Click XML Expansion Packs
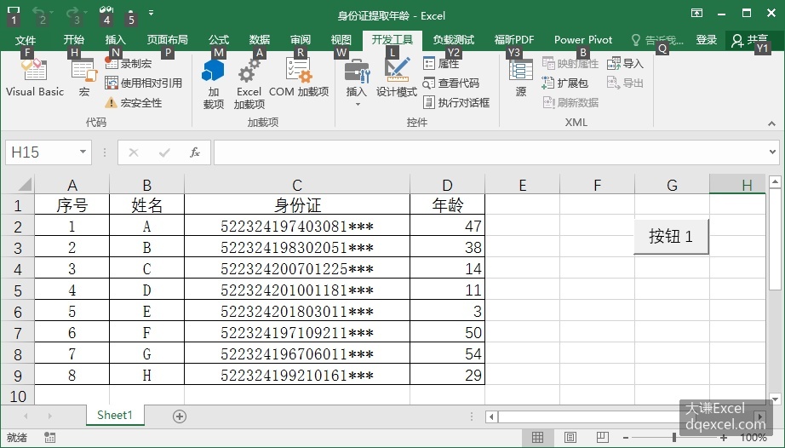 (564, 83)
